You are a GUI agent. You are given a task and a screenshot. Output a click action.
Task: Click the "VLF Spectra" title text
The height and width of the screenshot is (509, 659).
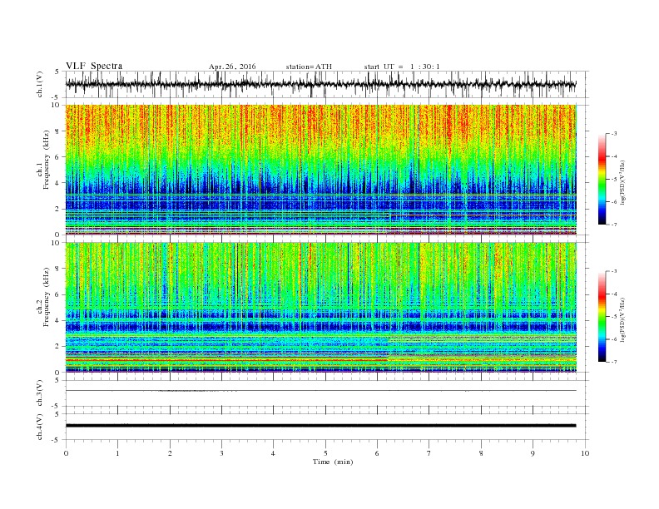(94, 66)
